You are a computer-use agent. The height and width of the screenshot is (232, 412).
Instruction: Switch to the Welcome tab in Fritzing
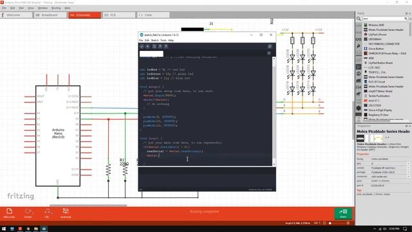pyautogui.click(x=16, y=15)
